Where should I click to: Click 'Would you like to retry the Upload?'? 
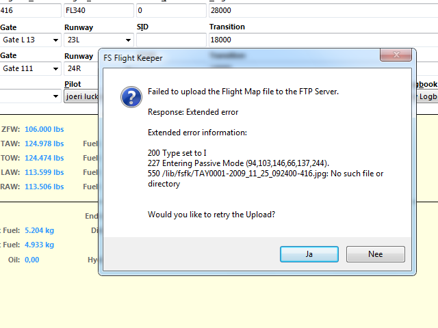(211, 215)
